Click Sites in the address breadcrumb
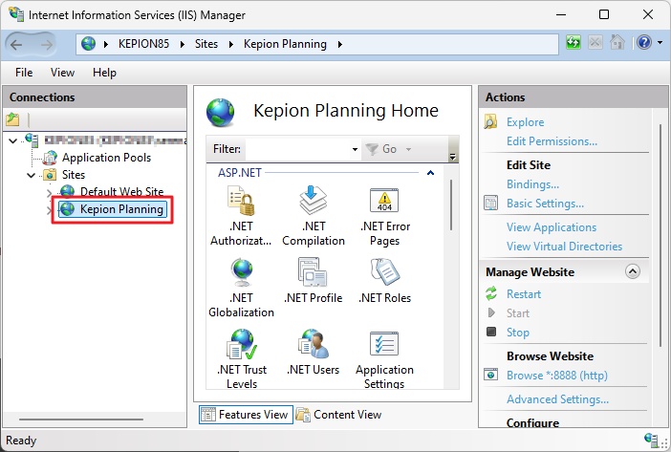The width and height of the screenshot is (671, 452). coord(206,44)
